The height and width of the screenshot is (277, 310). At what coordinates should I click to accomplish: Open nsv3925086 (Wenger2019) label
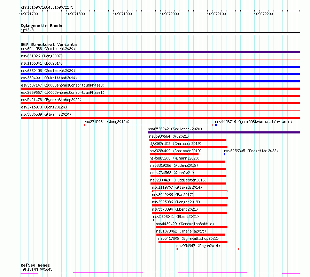(176, 202)
